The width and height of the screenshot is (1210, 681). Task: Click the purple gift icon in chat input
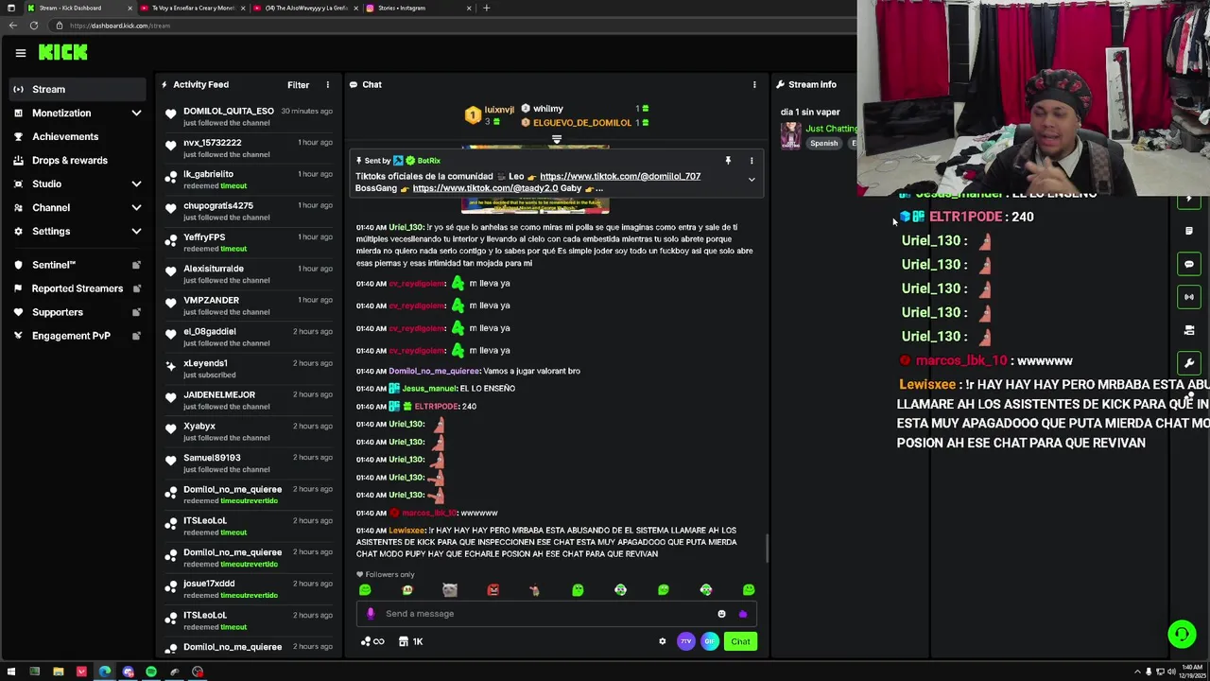pos(742,614)
